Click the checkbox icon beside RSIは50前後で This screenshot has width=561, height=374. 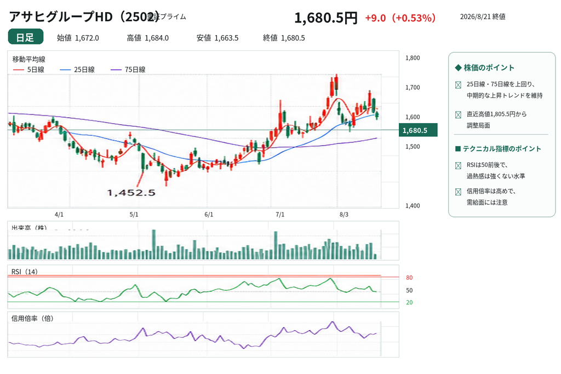click(x=458, y=165)
